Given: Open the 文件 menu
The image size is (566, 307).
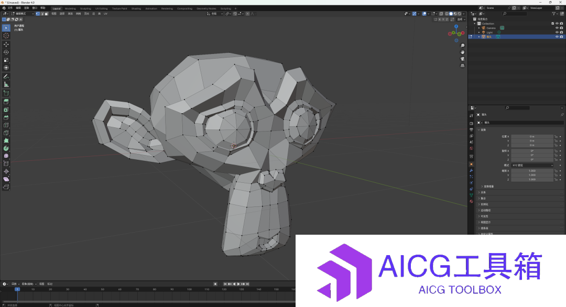Looking at the screenshot, I should [10, 8].
